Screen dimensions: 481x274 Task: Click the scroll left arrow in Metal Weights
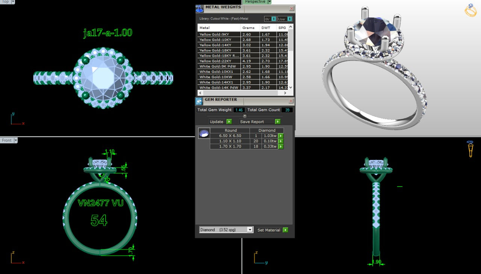pyautogui.click(x=200, y=93)
